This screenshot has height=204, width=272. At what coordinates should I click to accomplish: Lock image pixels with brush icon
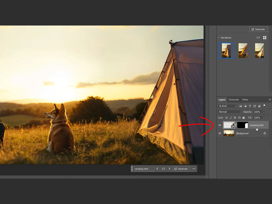[x=231, y=118]
